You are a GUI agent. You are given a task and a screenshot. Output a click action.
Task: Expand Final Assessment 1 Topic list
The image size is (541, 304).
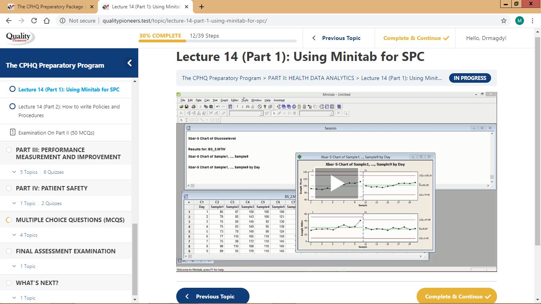[24, 266]
